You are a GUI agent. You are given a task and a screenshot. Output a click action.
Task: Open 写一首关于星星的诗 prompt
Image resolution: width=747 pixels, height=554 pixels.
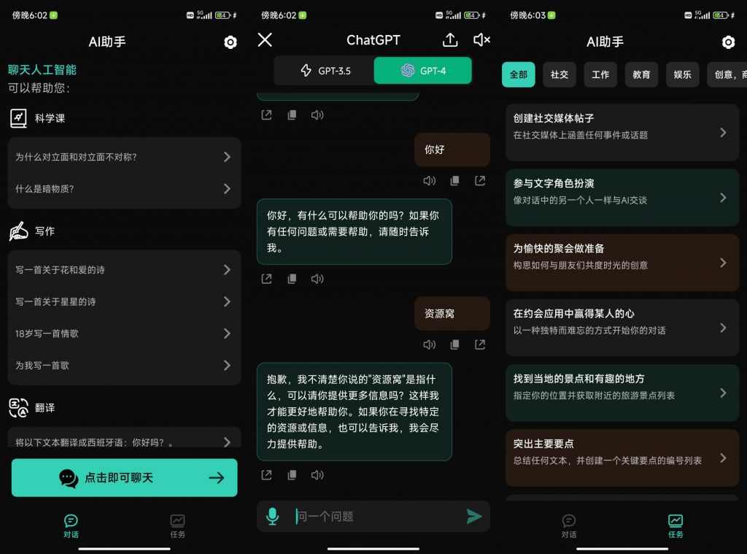point(124,301)
